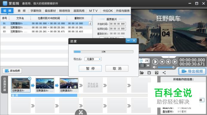The image size is (207, 115).
Task: Play the preview video
Action: click(x=155, y=62)
